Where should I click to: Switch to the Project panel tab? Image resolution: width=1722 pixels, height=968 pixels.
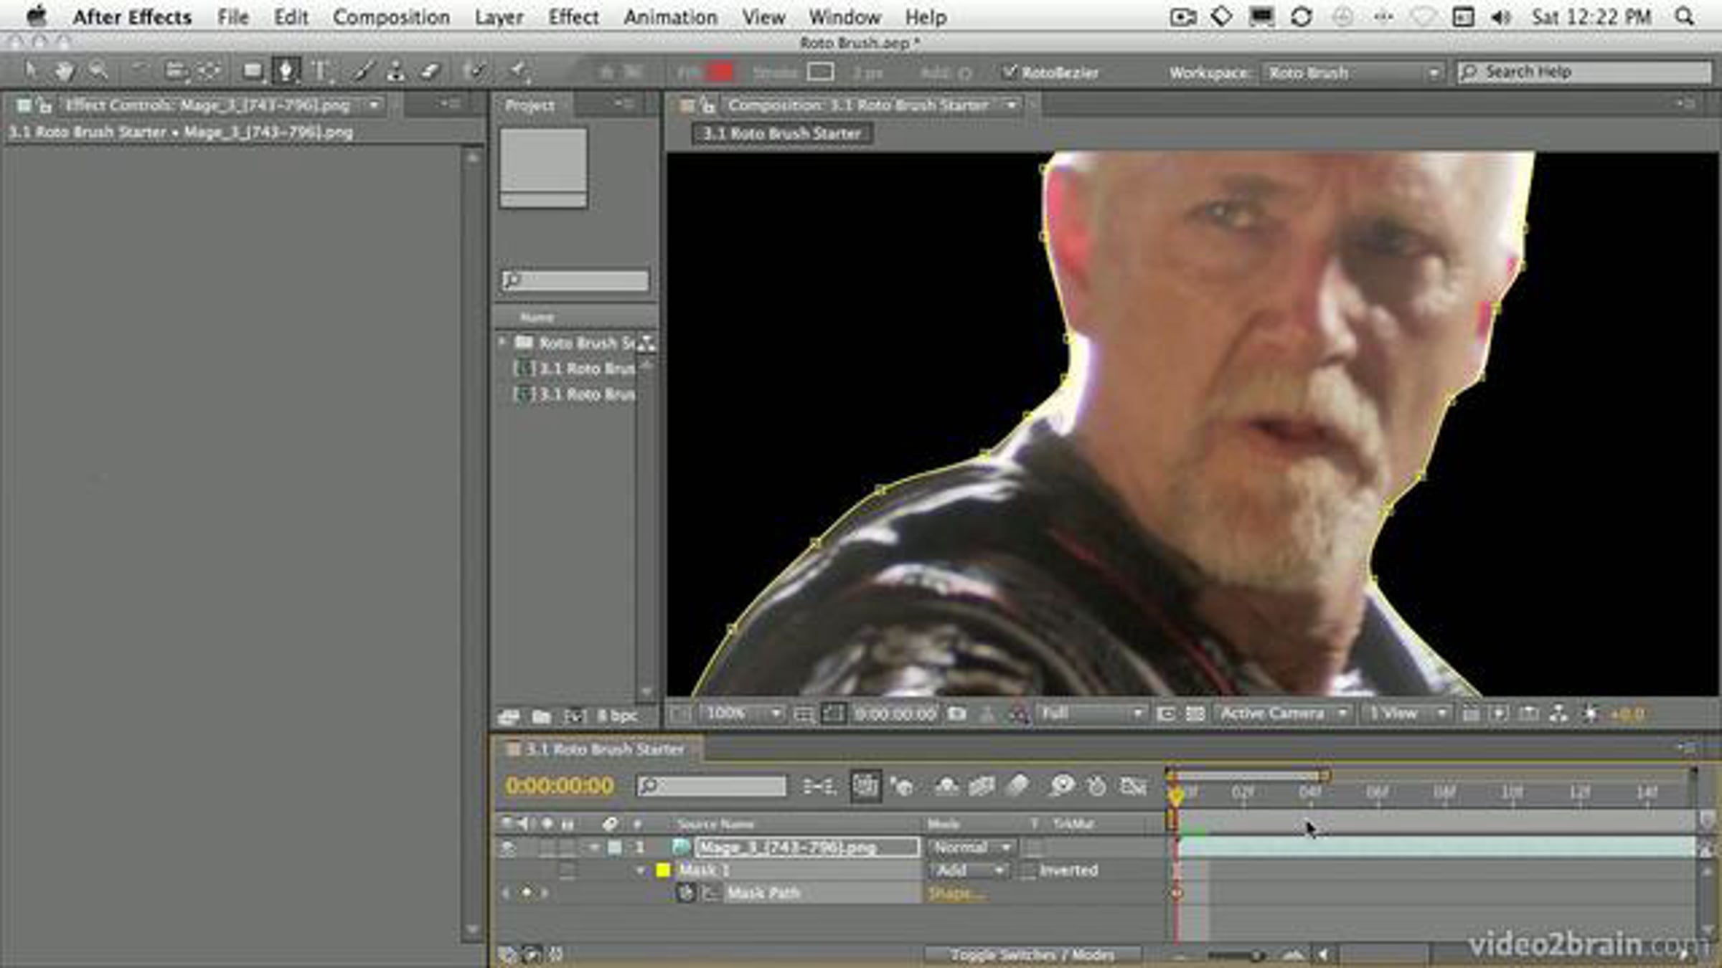[530, 105]
